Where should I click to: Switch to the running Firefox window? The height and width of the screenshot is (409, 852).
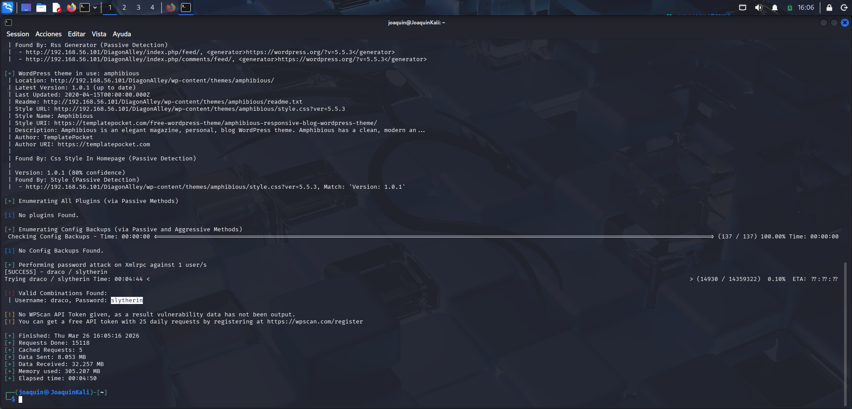[x=171, y=7]
